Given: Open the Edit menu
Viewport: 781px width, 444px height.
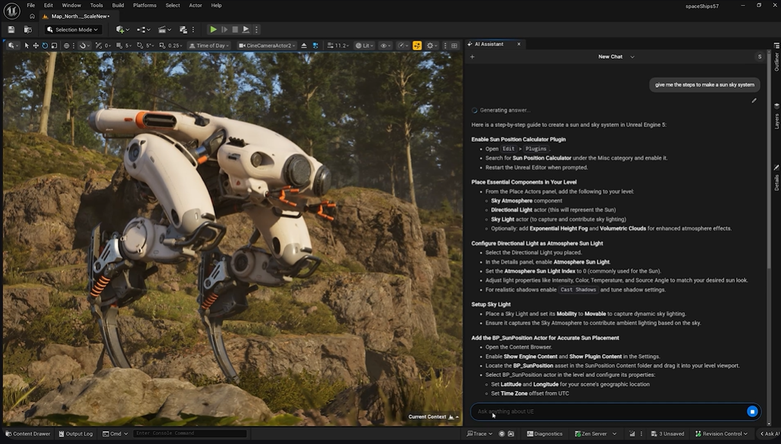Looking at the screenshot, I should point(49,6).
